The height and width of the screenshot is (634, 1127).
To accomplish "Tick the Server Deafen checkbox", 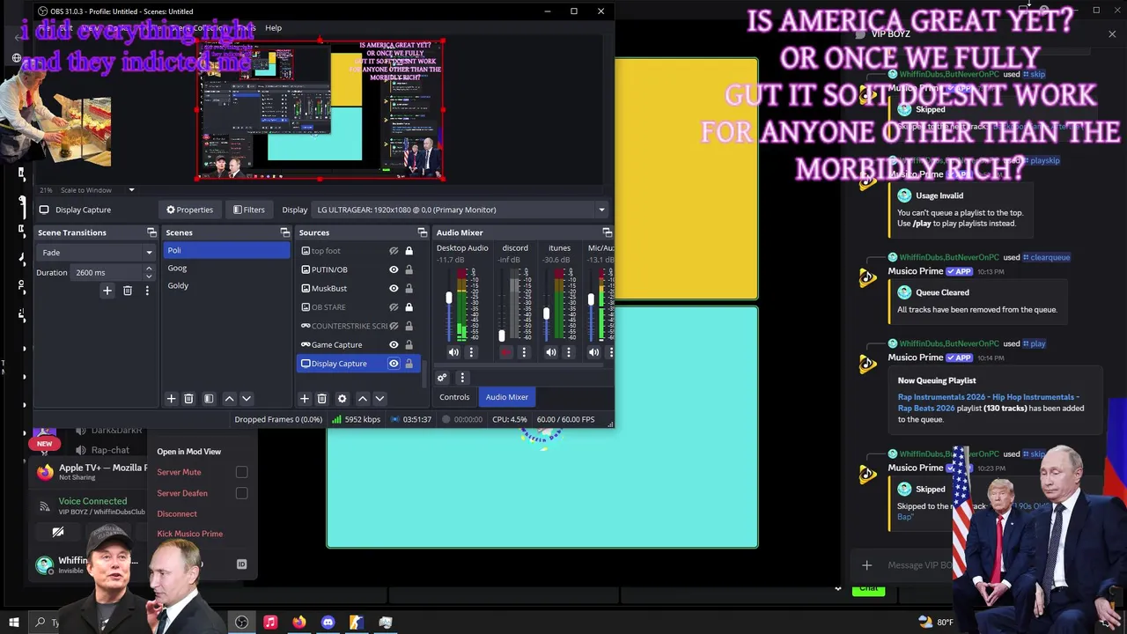I will click(241, 493).
